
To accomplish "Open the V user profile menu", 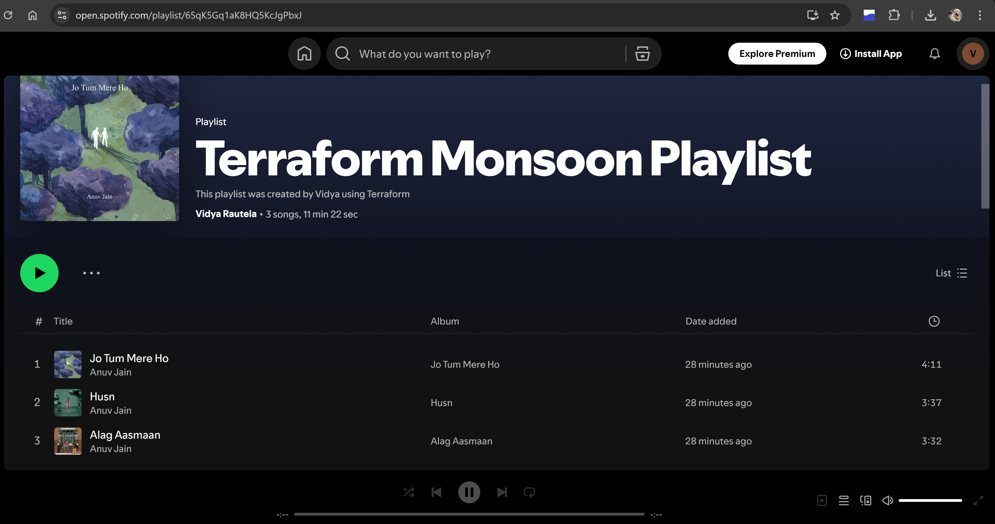I will point(973,54).
